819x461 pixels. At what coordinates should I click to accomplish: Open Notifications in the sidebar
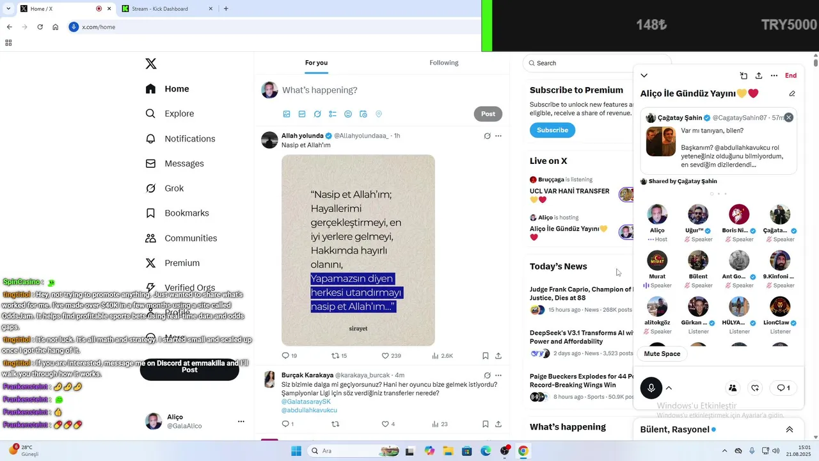180,138
